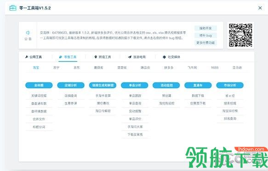The height and width of the screenshot is (171, 268).
Task: Choose the 京东 platform sub-tab
Action: click(x=77, y=68)
